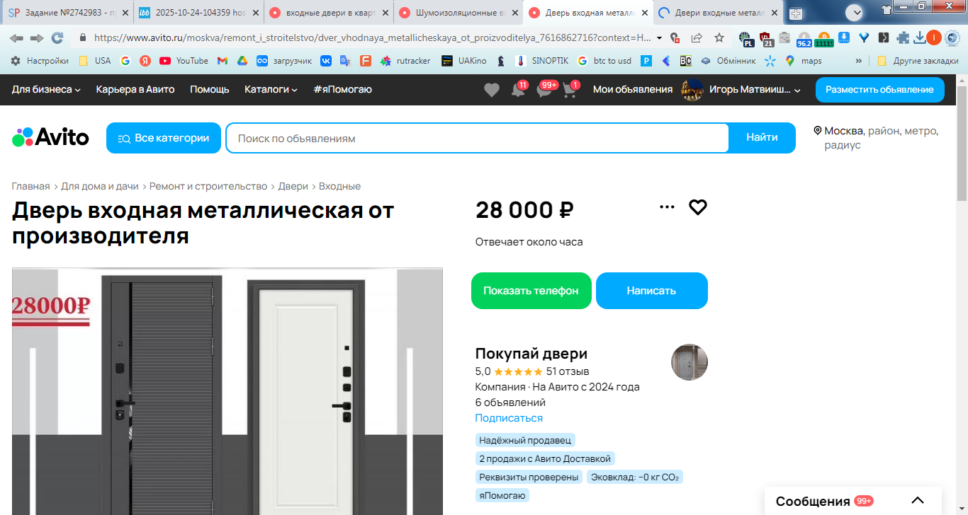The width and height of the screenshot is (968, 515).
Task: Expand the Для бизнеса dropdown menu
Action: click(46, 89)
